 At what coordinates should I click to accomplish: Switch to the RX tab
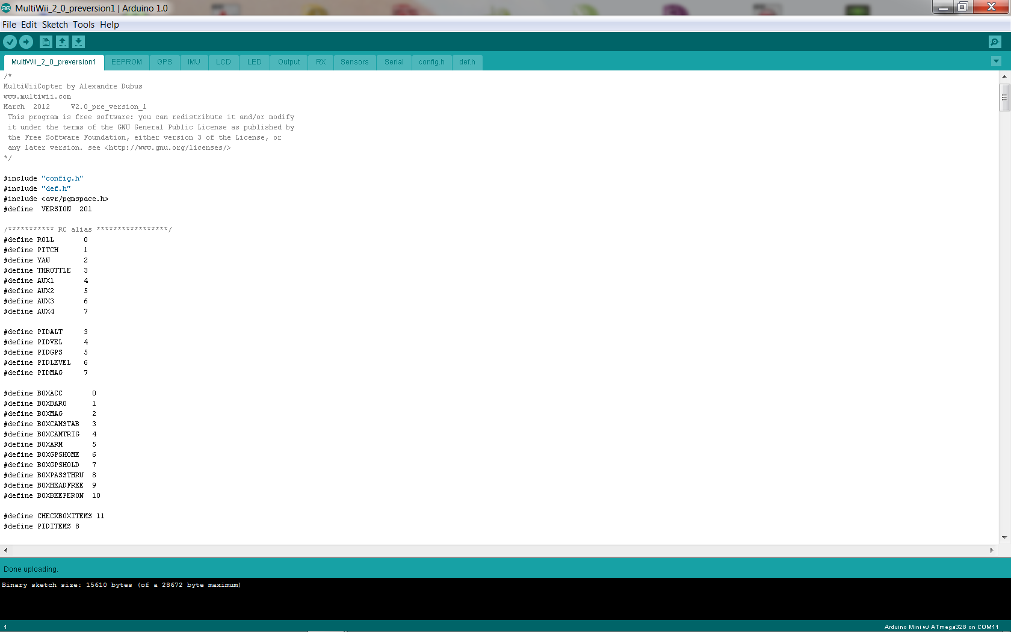(x=321, y=62)
